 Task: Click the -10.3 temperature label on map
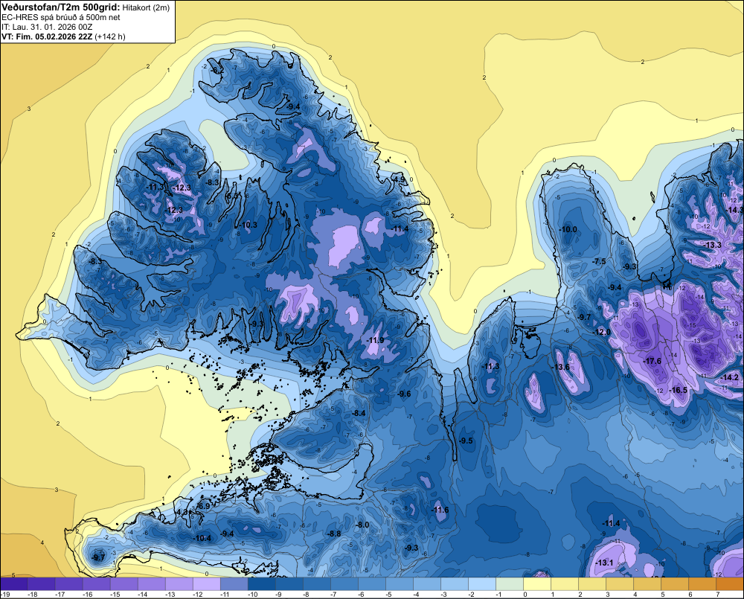point(248,225)
